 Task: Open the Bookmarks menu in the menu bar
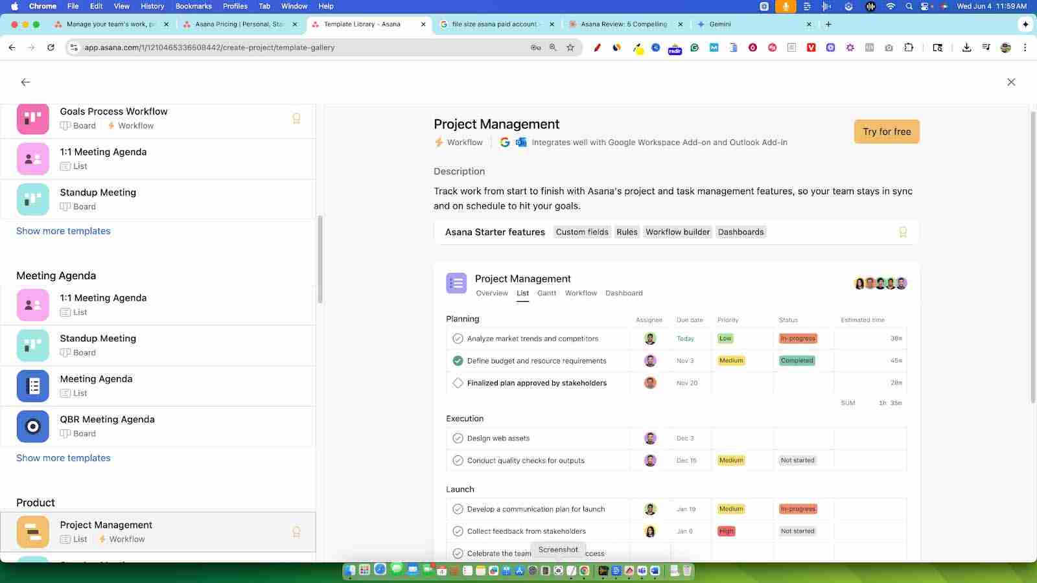tap(192, 6)
